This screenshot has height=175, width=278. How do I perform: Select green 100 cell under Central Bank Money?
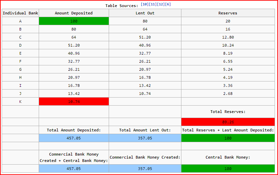[x=228, y=169]
